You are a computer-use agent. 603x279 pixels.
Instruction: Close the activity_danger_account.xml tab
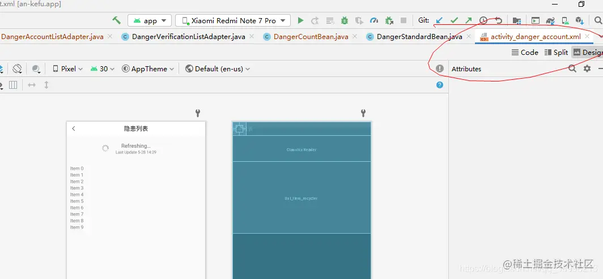pyautogui.click(x=587, y=36)
